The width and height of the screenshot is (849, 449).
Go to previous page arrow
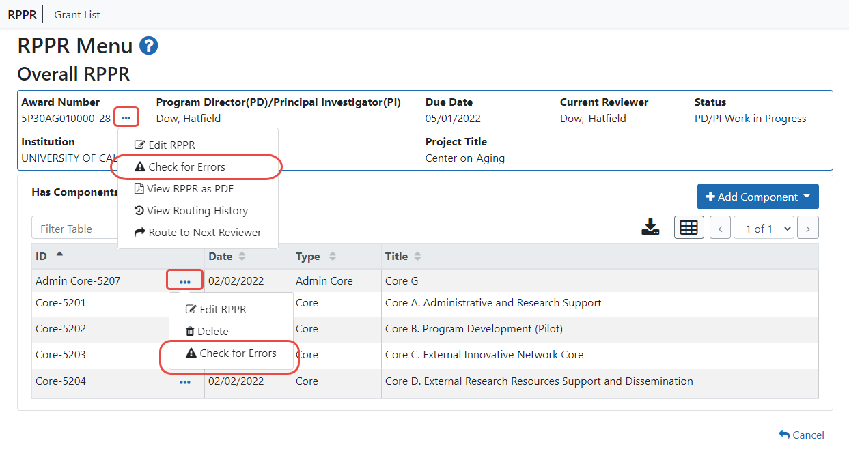(720, 229)
